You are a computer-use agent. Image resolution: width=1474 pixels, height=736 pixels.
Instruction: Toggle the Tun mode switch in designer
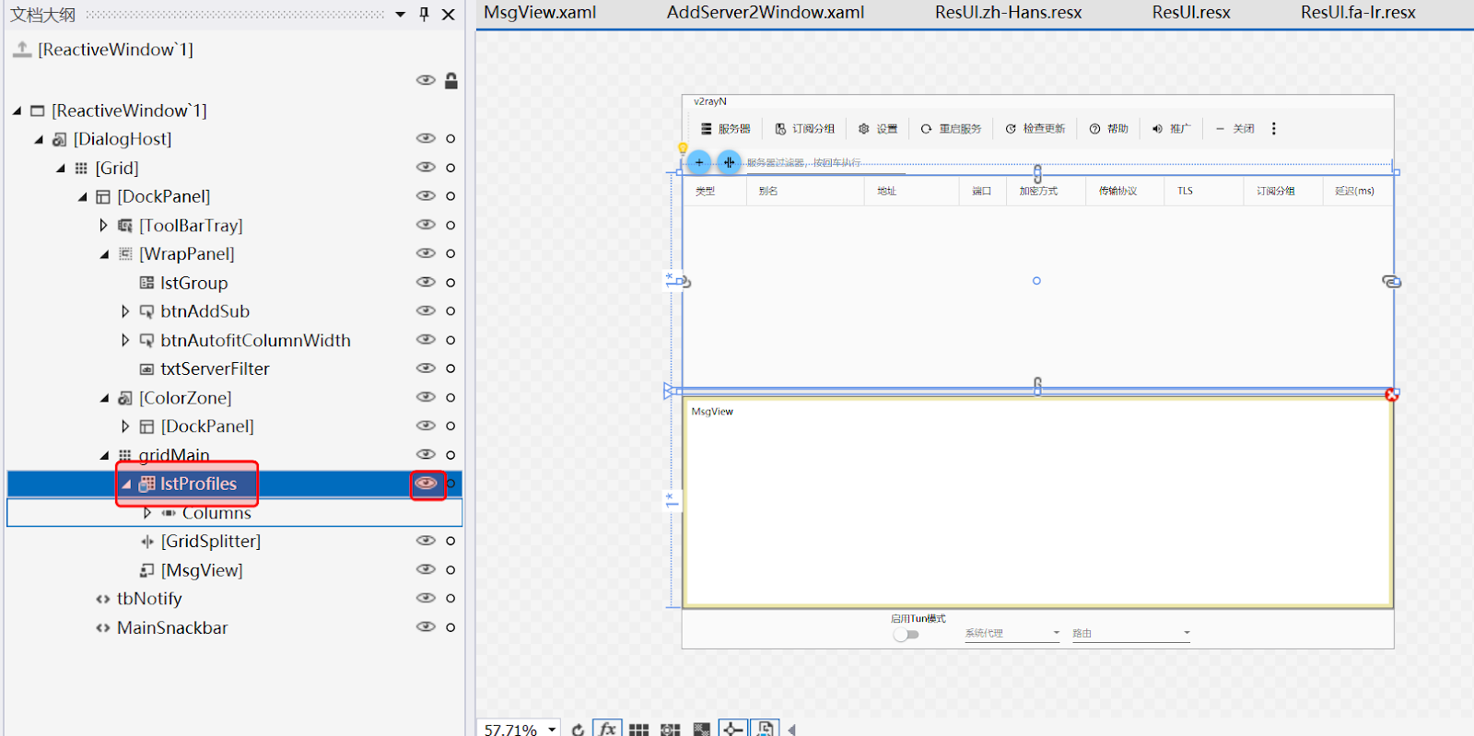(906, 634)
